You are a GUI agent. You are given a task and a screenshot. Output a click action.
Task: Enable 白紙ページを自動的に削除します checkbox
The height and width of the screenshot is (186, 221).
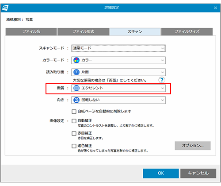[x=74, y=112]
